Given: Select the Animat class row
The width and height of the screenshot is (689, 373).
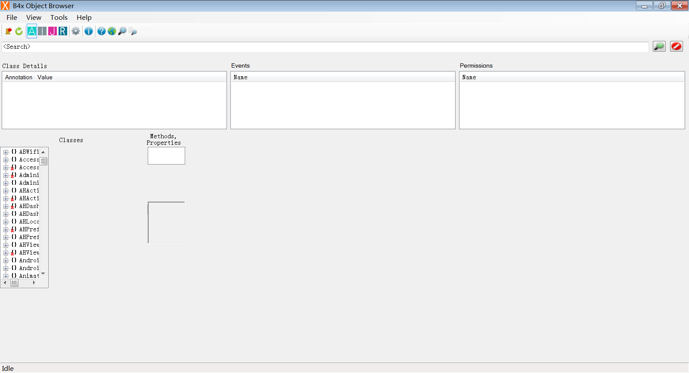Looking at the screenshot, I should point(29,276).
